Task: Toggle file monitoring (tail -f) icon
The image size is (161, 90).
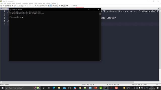Action: [64, 5]
